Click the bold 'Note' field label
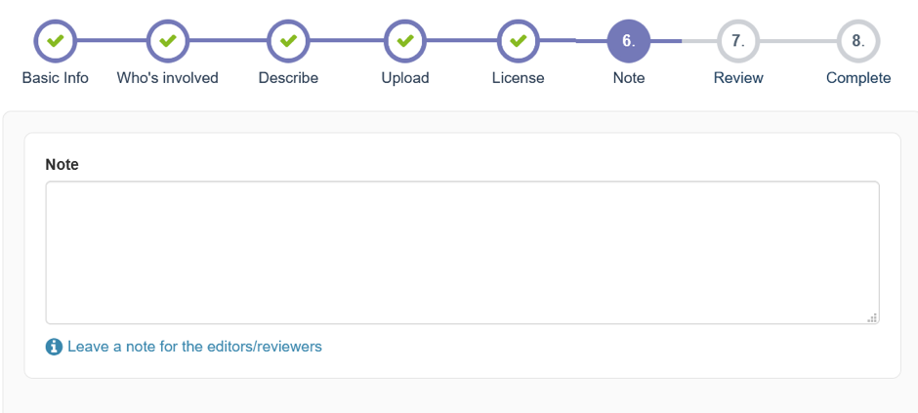This screenshot has width=918, height=413. point(63,165)
